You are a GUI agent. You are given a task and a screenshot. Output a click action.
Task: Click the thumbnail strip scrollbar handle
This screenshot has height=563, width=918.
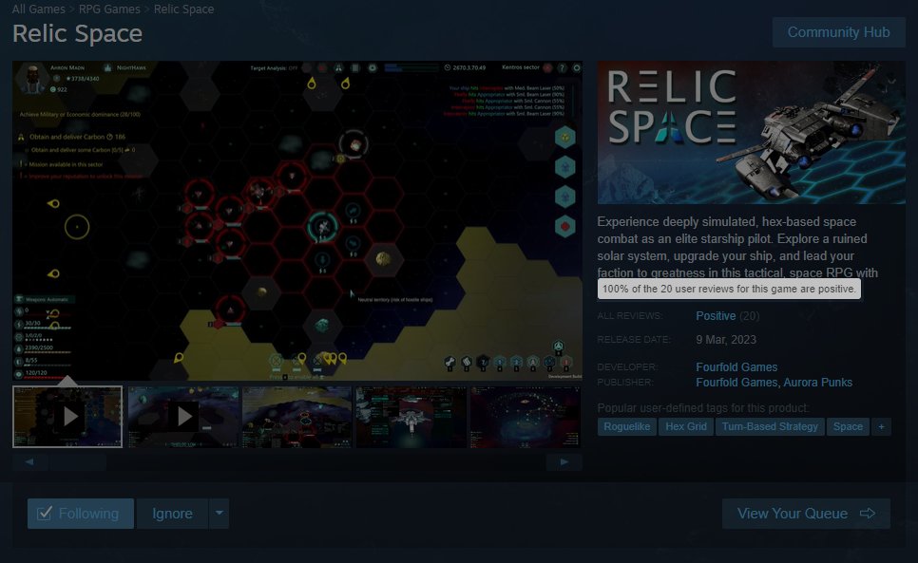(x=78, y=461)
